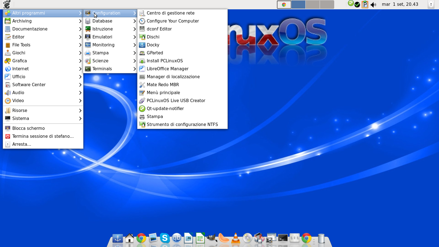The image size is (439, 247).
Task: Launch Clementine orange-slice icon in the dock
Action: [224, 238]
